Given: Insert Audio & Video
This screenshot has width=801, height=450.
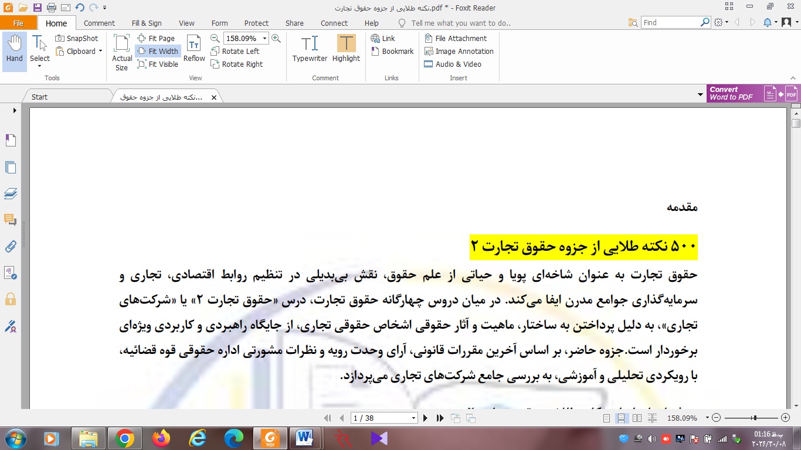Looking at the screenshot, I should pyautogui.click(x=453, y=64).
